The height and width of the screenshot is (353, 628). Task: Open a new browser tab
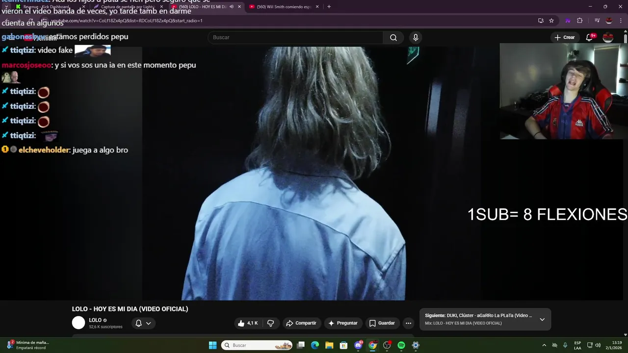[x=329, y=7]
